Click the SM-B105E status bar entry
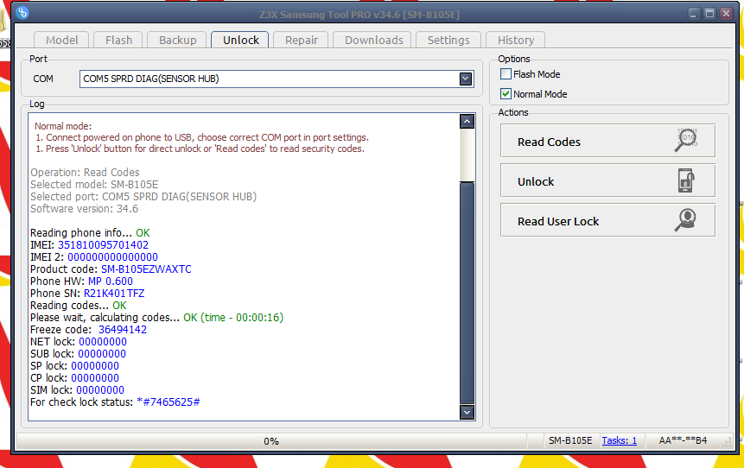 click(x=570, y=440)
